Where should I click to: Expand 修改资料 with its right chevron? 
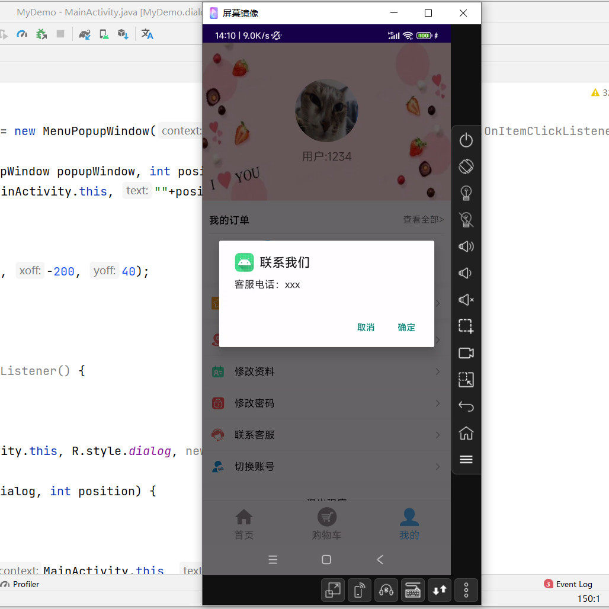pyautogui.click(x=437, y=371)
